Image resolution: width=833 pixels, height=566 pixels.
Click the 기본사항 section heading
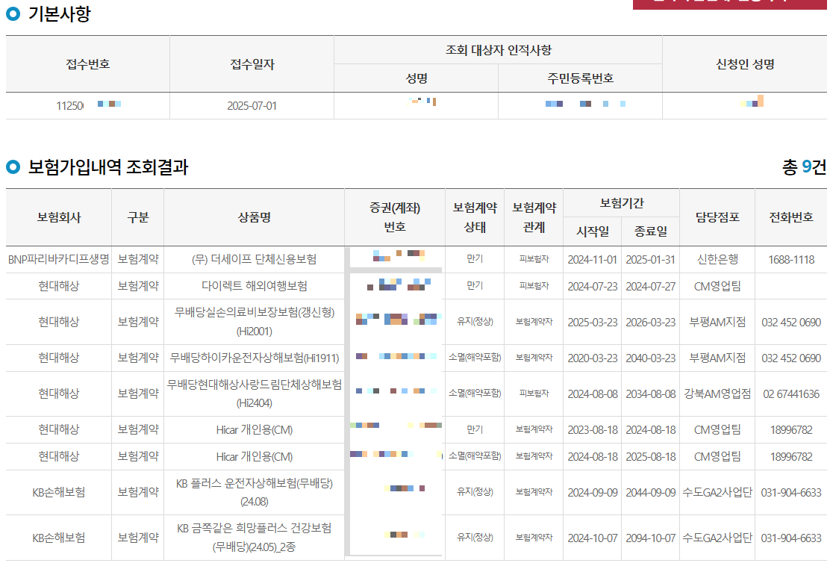(59, 14)
